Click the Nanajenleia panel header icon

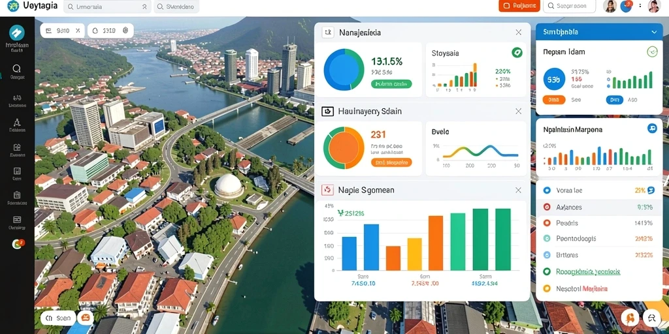coord(328,33)
